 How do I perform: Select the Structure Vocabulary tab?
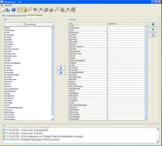35,16
